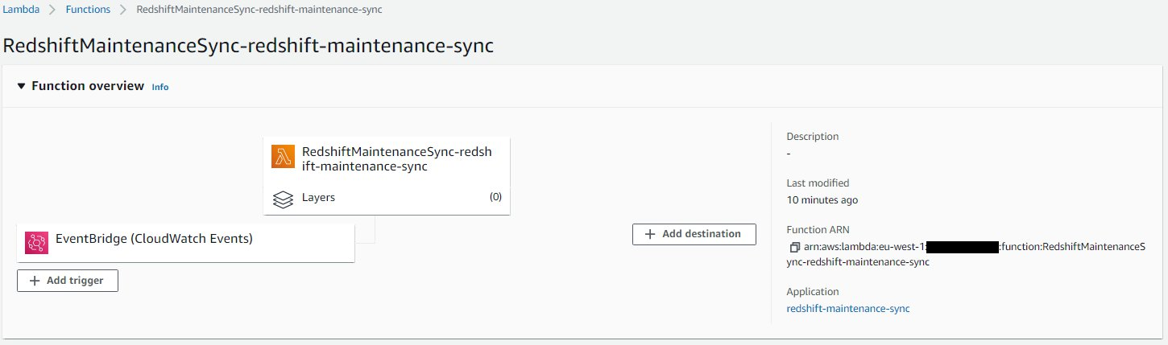Click the Layers stack icon
Screen dimensions: 1168x345
(x=283, y=198)
